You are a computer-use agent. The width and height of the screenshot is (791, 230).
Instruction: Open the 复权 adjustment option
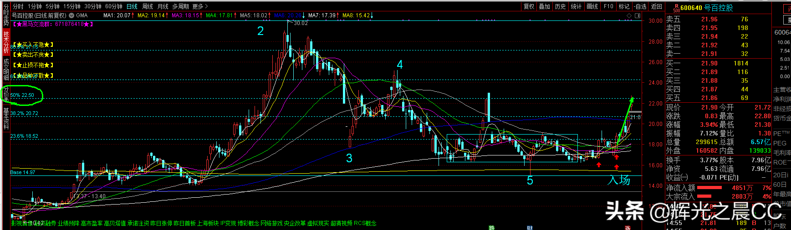529,6
